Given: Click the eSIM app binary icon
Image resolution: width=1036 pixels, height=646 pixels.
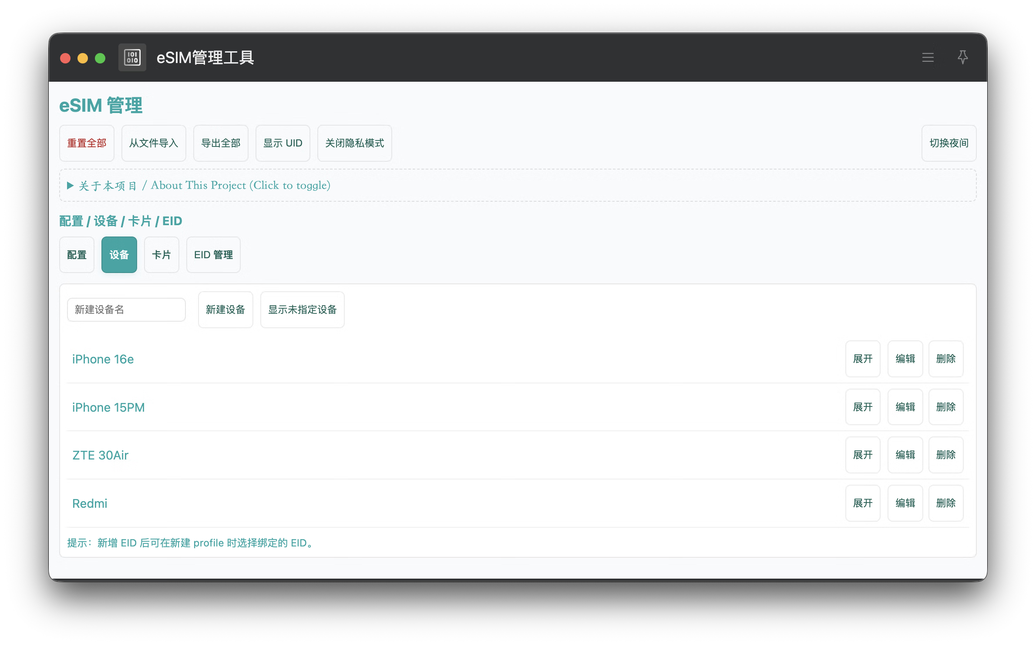Looking at the screenshot, I should (x=132, y=57).
